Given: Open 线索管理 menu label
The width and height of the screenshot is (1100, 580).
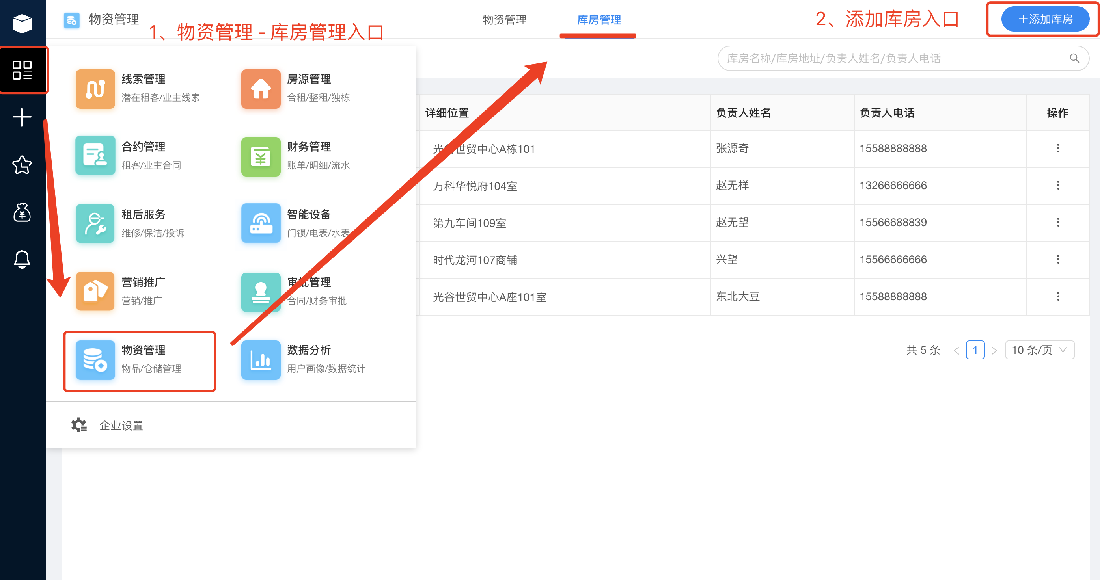Looking at the screenshot, I should (x=144, y=79).
